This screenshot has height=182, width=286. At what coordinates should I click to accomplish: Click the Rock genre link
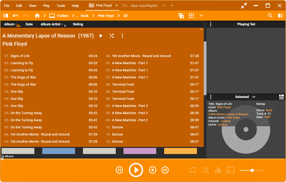(x=269, y=110)
